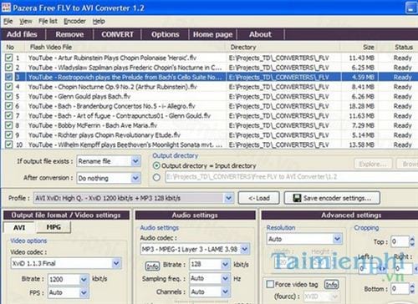
Task: Expand After conversion dropdown
Action: (x=135, y=178)
